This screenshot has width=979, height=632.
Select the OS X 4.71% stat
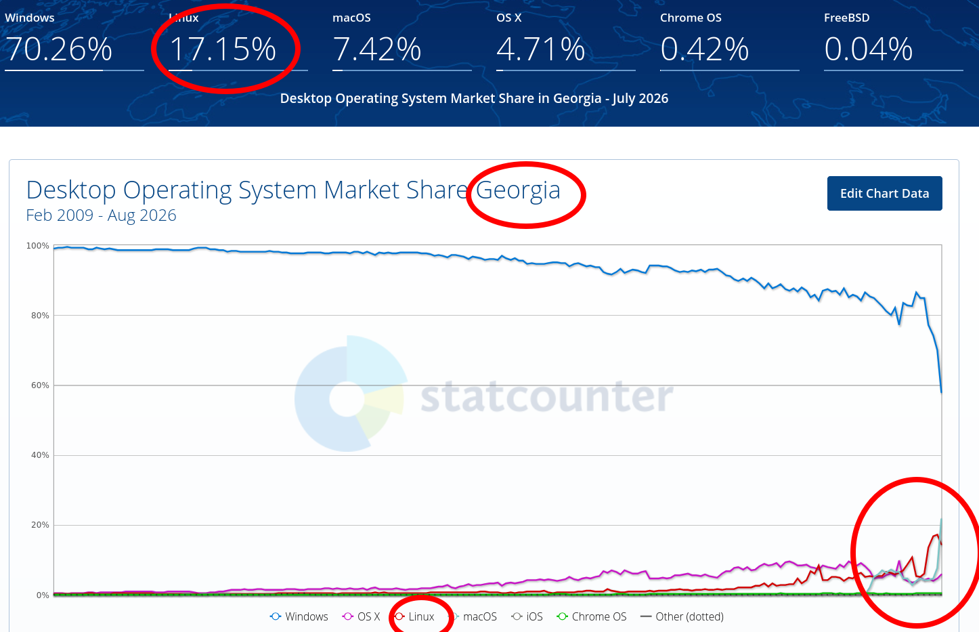[x=565, y=41]
